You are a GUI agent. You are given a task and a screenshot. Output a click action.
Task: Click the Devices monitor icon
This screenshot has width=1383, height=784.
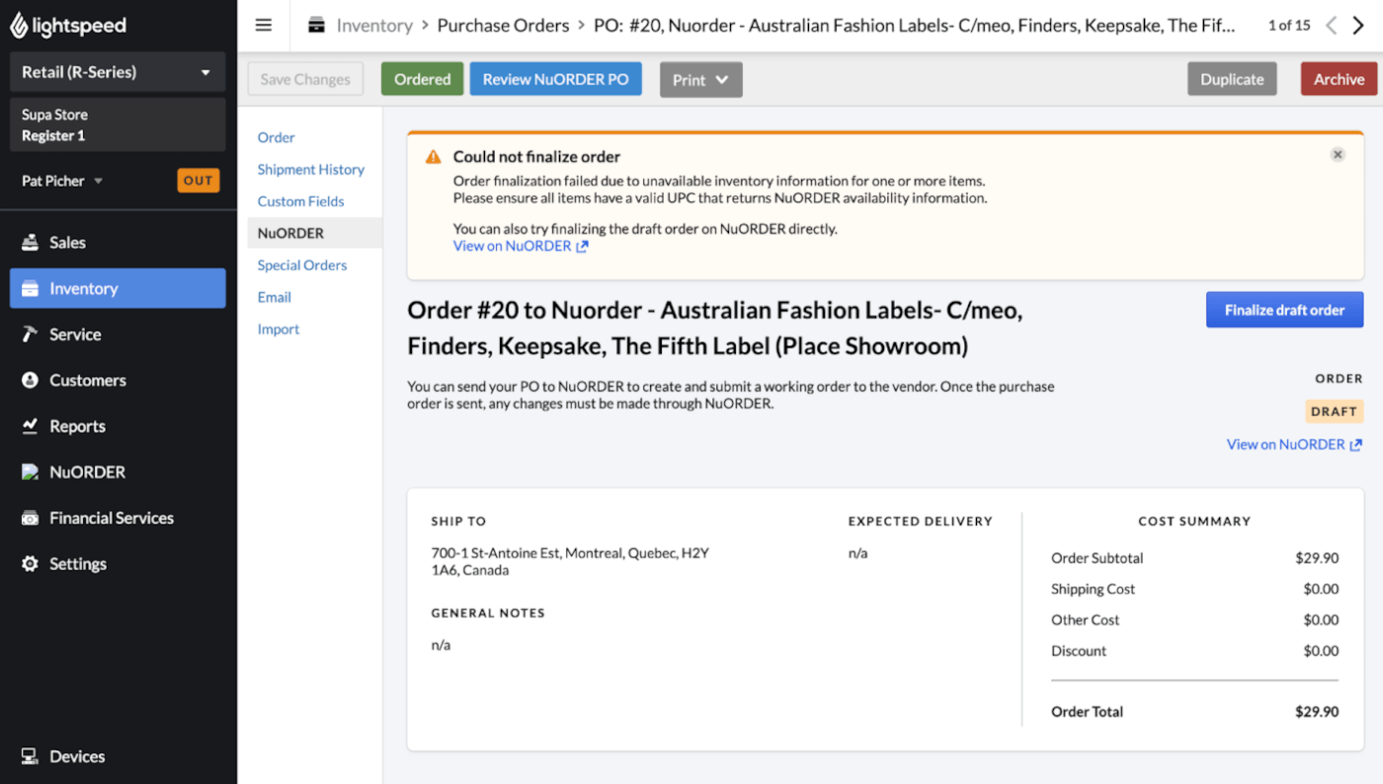tap(31, 756)
